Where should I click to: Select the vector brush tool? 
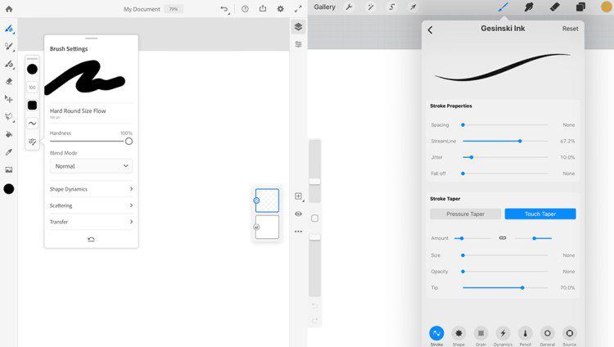pos(9,64)
